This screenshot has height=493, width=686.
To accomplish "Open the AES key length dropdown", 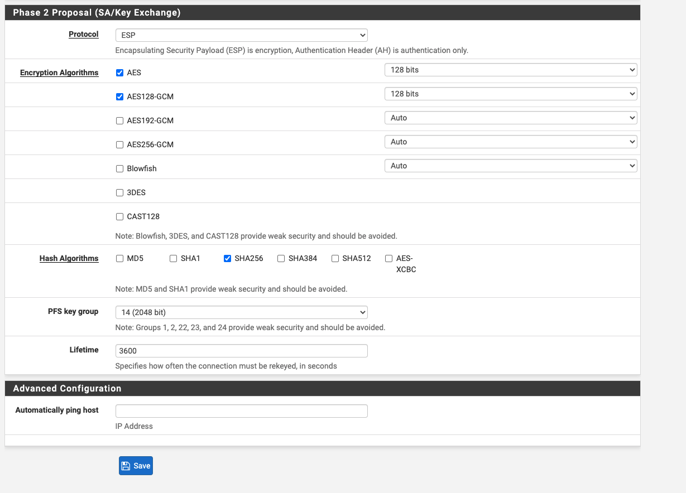I will click(511, 70).
